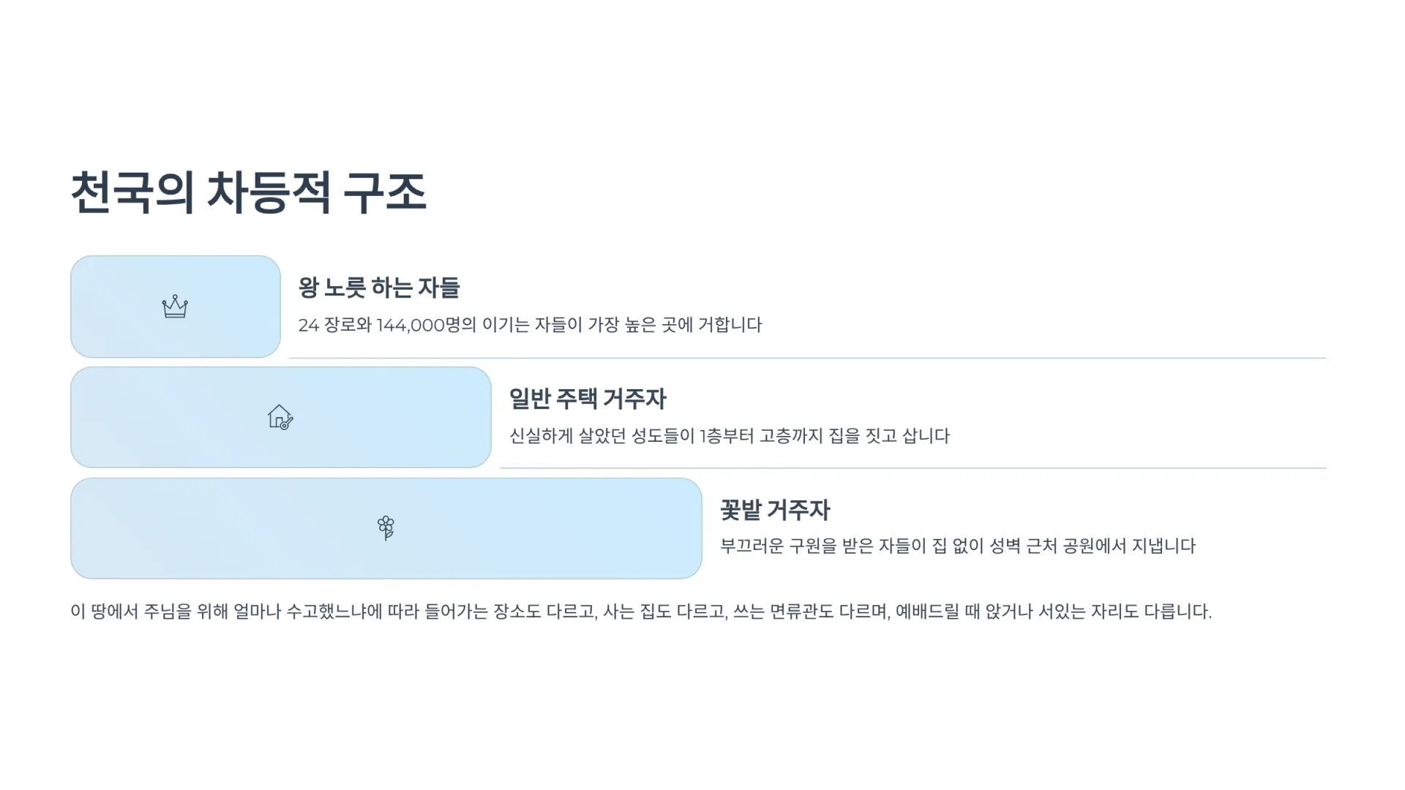
Task: Select the description starting with 신실하게 살았던
Action: click(729, 436)
